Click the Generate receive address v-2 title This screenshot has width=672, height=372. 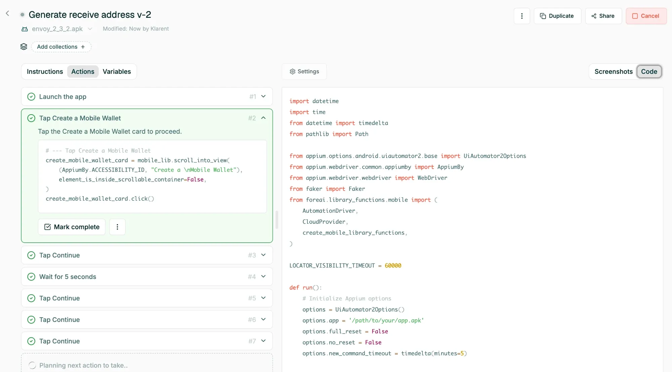click(x=90, y=15)
